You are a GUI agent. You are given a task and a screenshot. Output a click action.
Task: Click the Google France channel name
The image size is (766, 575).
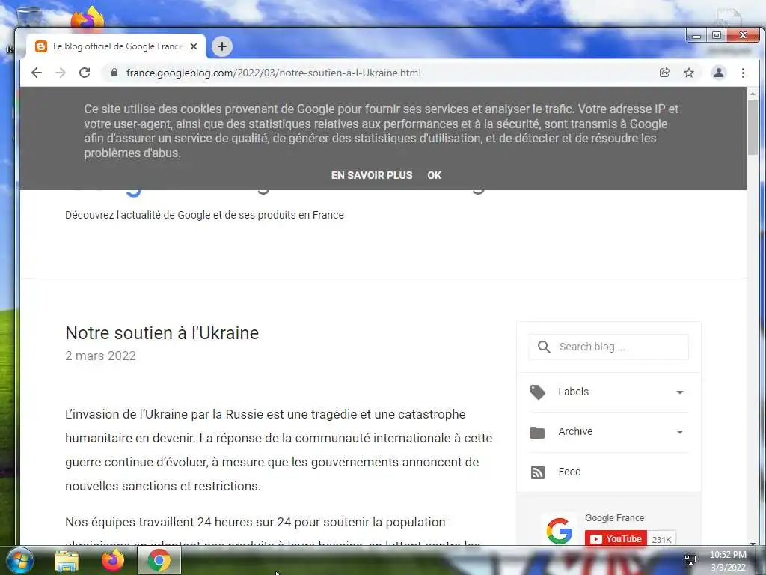click(x=615, y=518)
